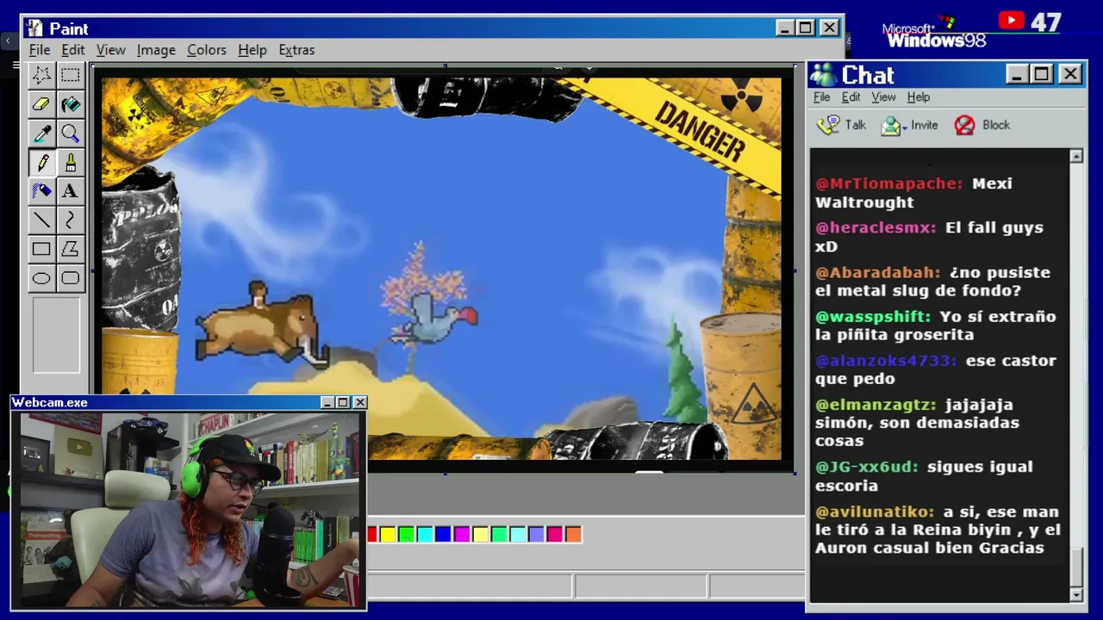Select the Airbrush spray tool

(41, 191)
